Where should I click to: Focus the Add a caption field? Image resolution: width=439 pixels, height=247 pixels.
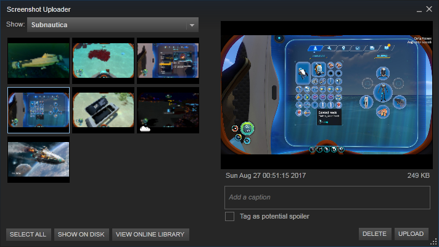(x=327, y=198)
